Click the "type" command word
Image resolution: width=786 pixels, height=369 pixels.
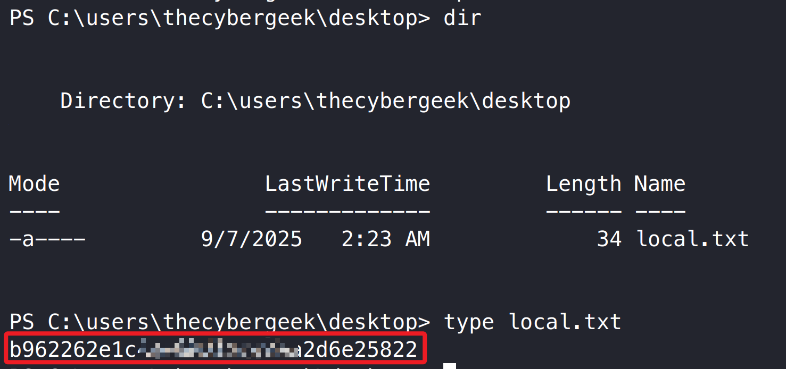pyautogui.click(x=469, y=322)
